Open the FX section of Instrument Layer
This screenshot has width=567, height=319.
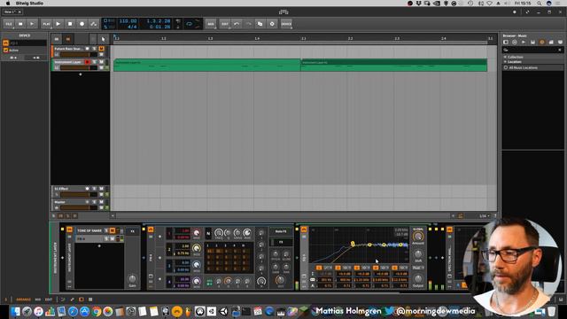pos(133,231)
